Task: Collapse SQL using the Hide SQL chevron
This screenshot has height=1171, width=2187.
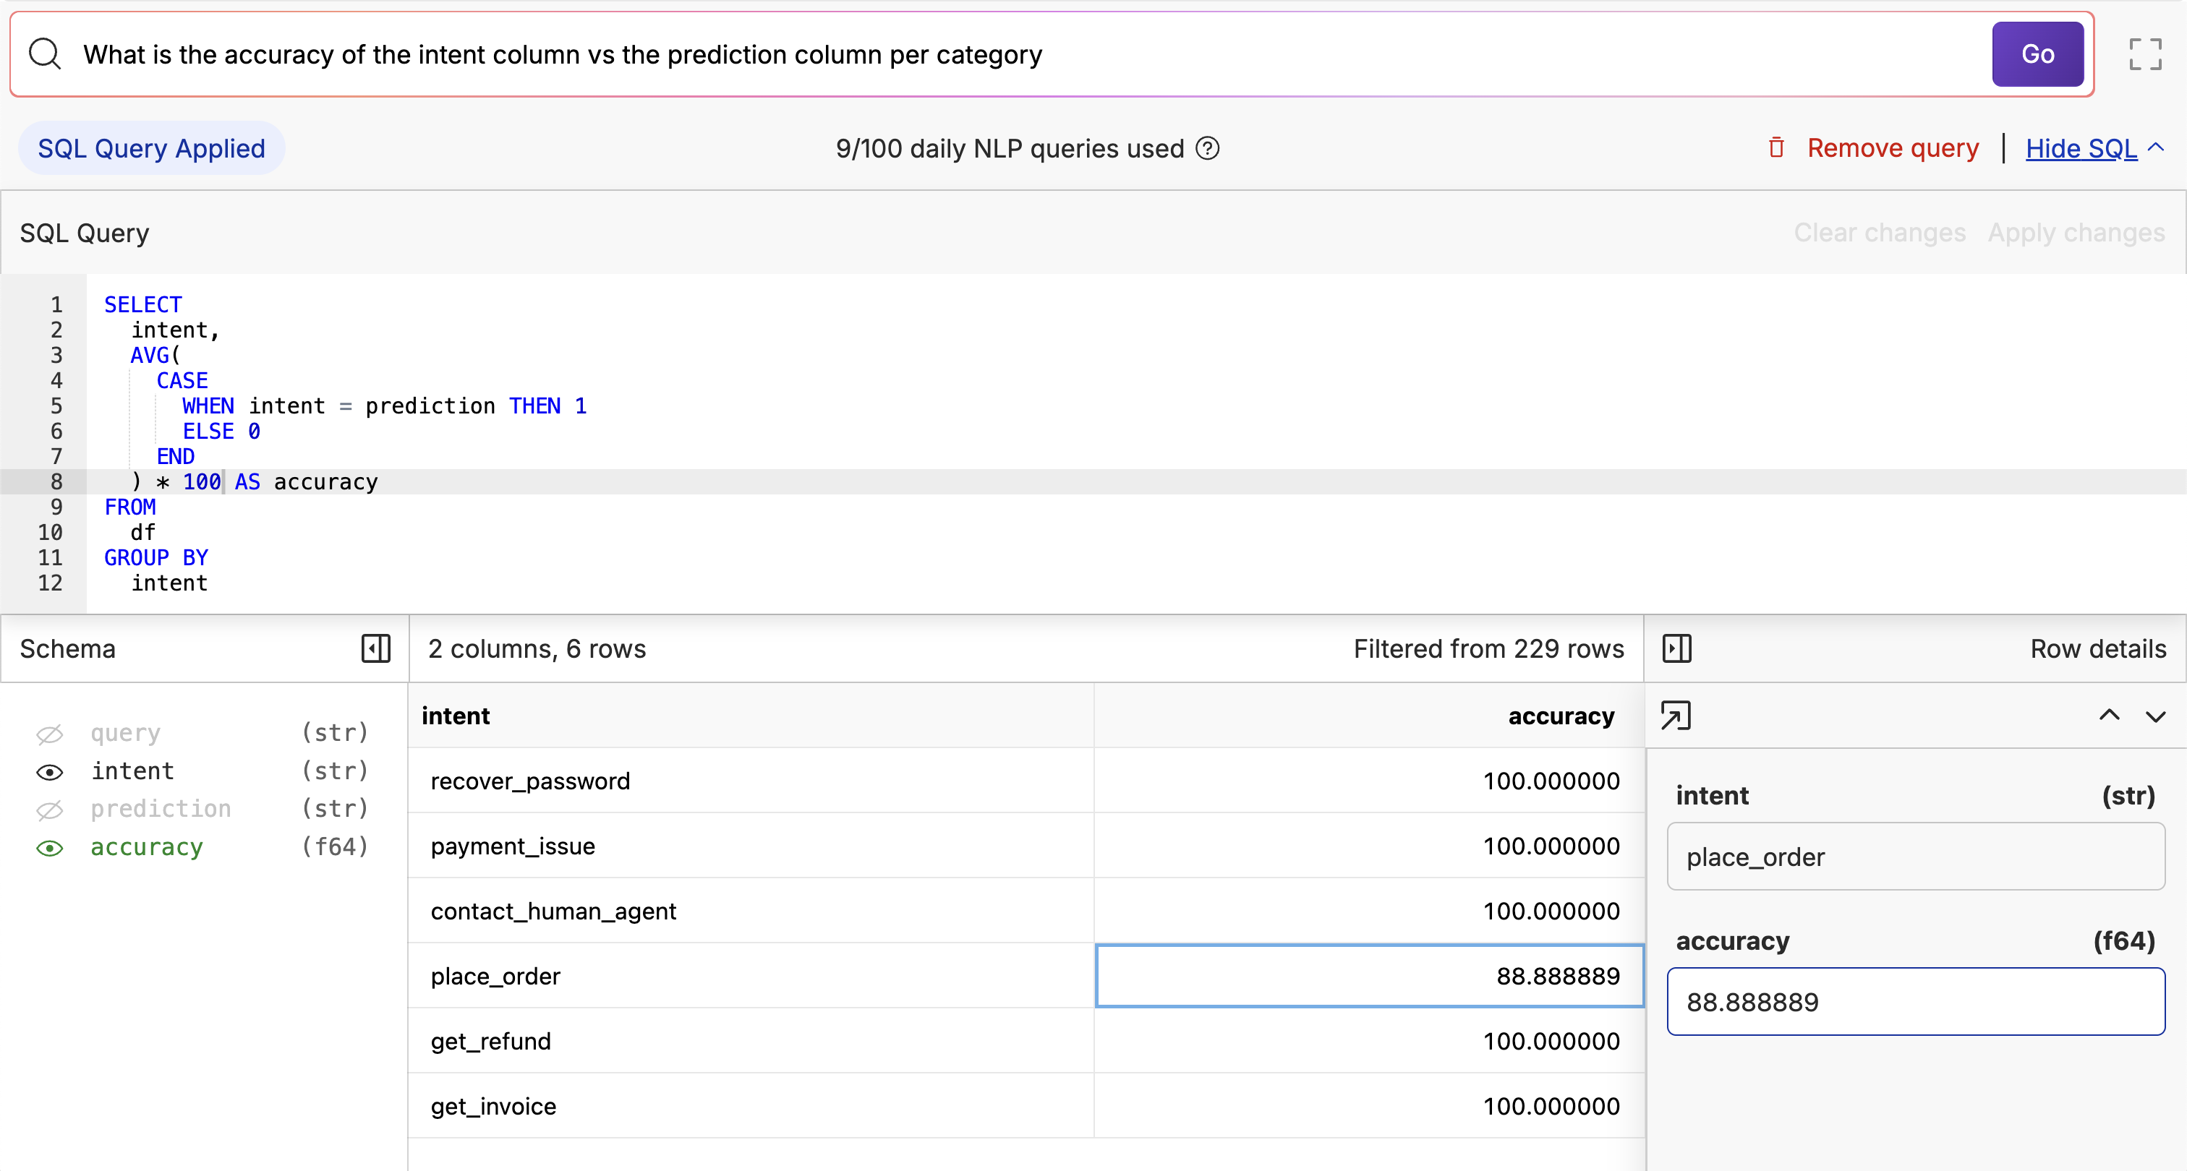Action: (2157, 147)
